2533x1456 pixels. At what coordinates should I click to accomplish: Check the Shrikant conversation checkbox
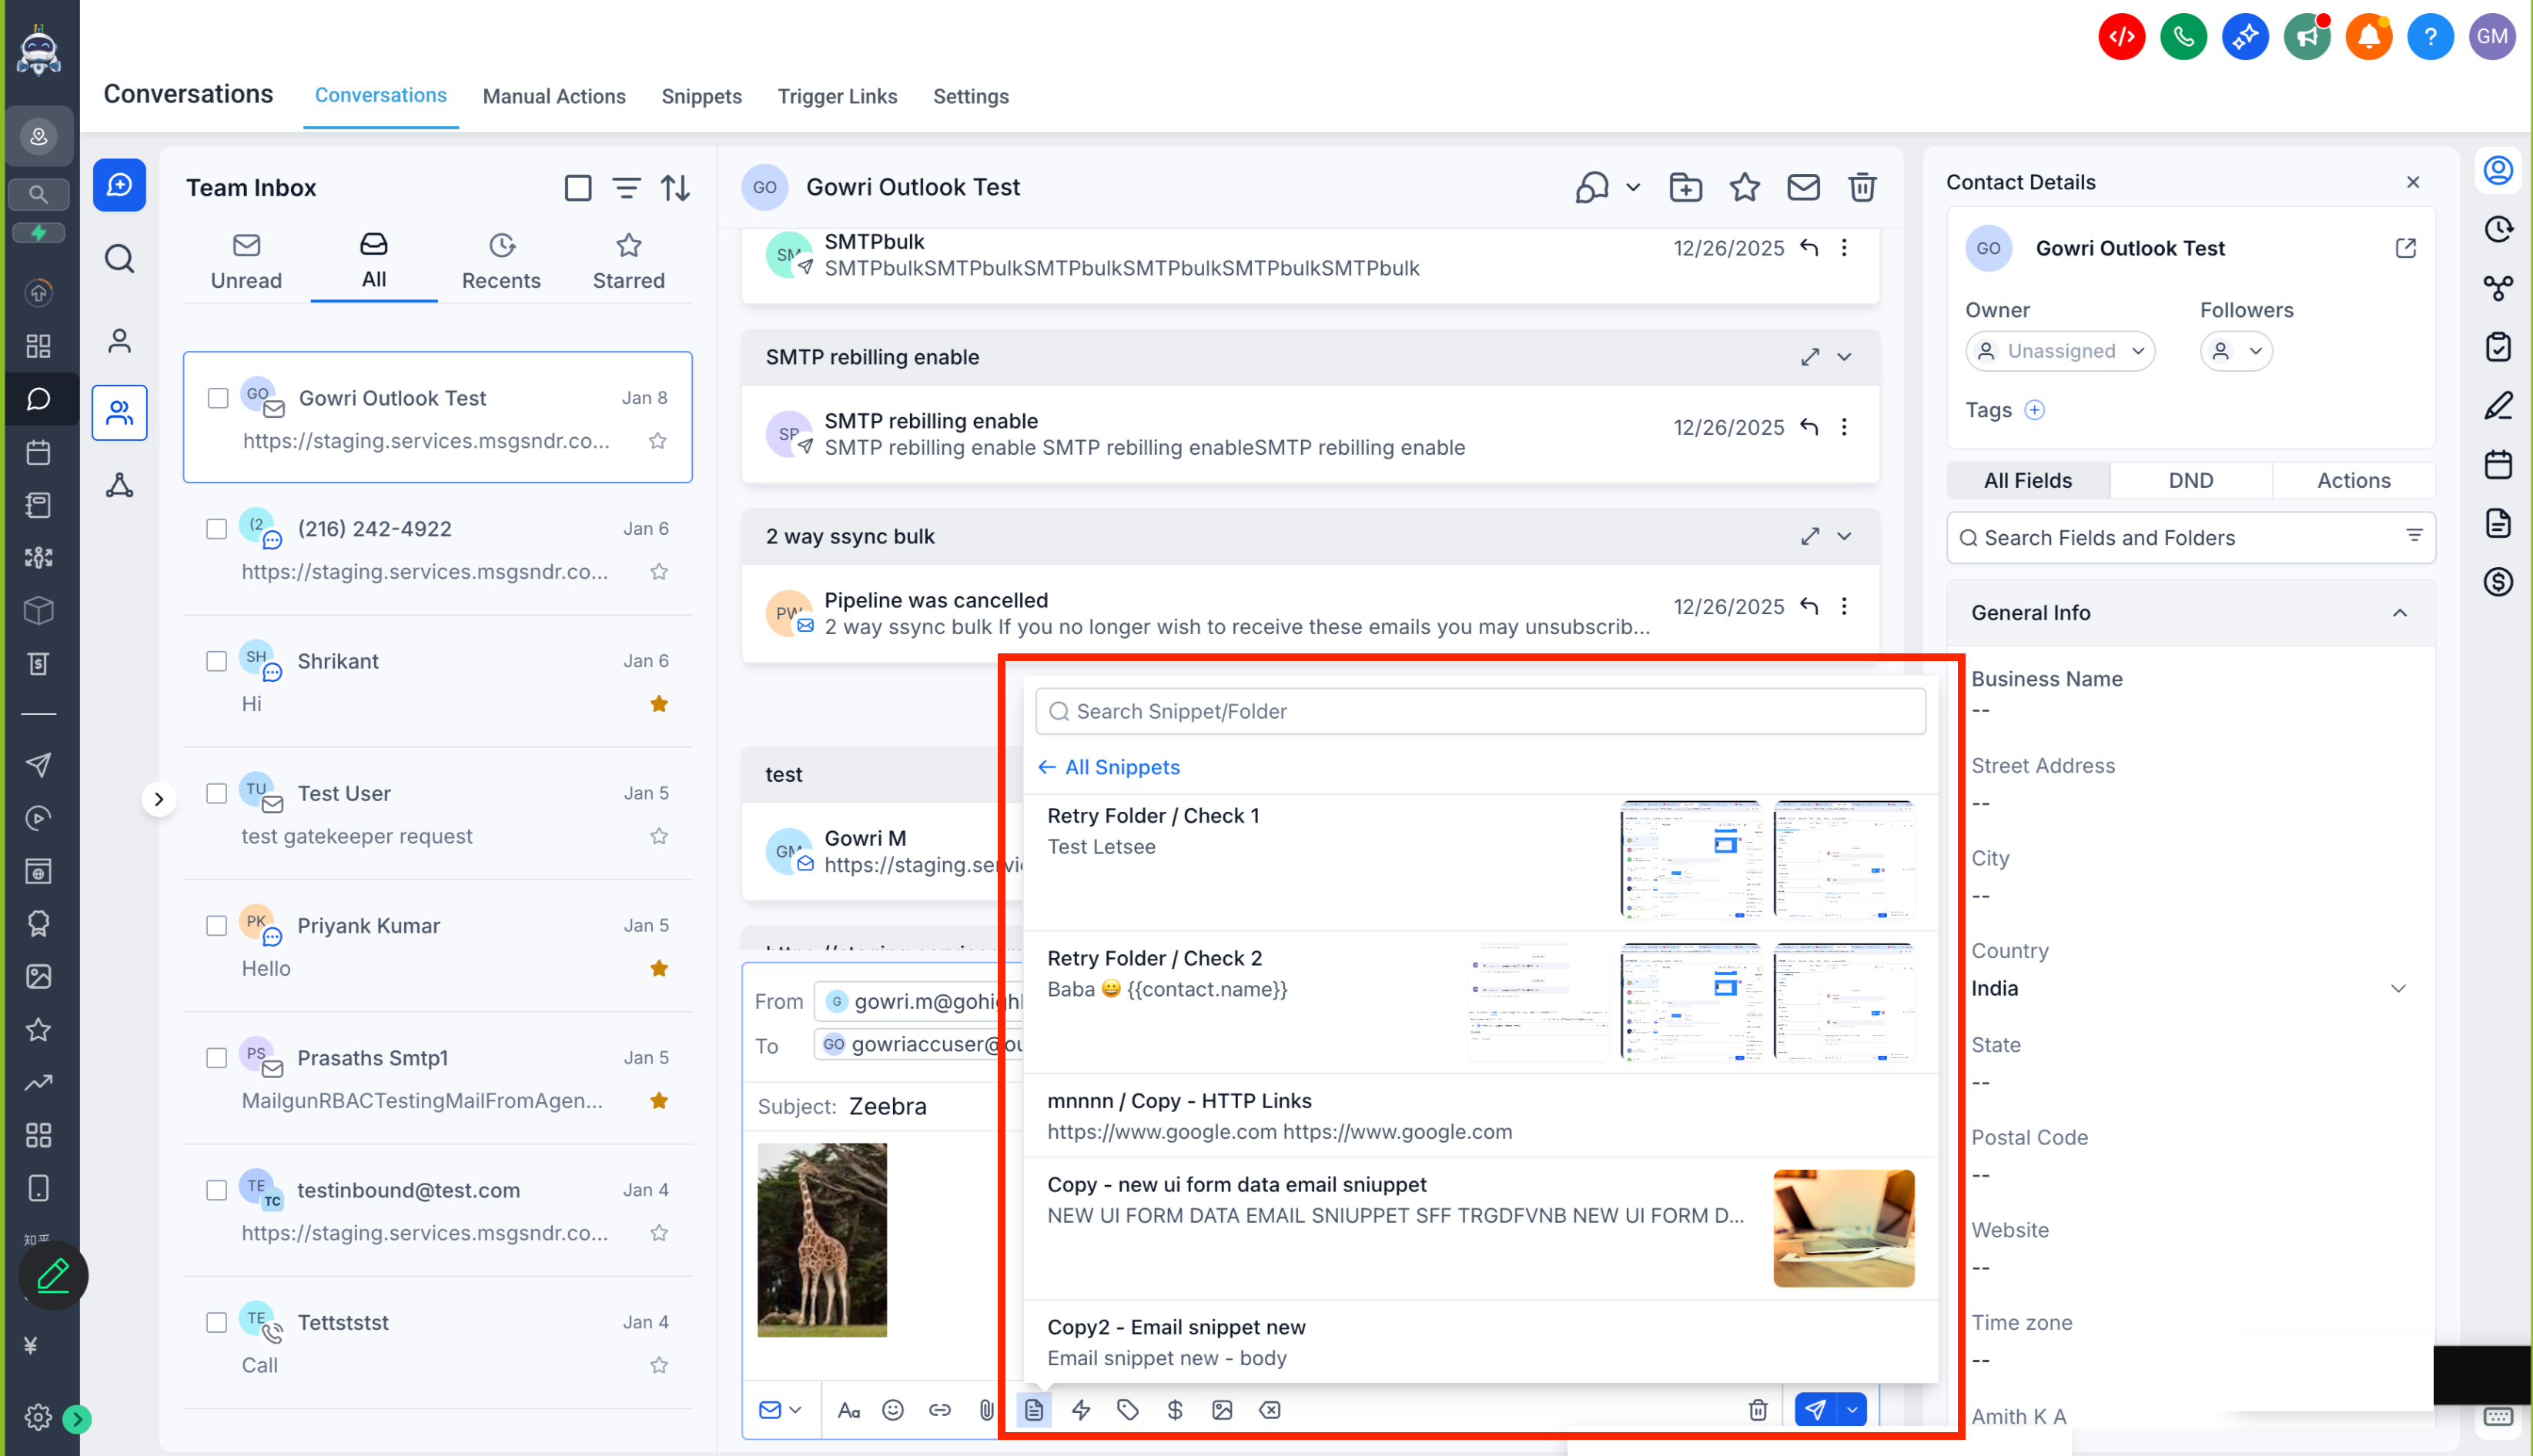coord(217,661)
